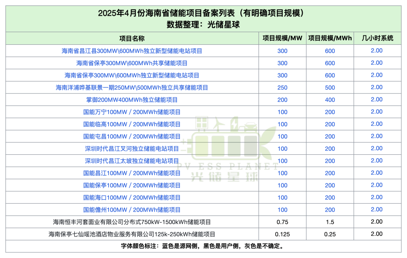Click the 2.00 hours value in 国能屯昌 row
The height and width of the screenshot is (258, 407).
point(376,136)
